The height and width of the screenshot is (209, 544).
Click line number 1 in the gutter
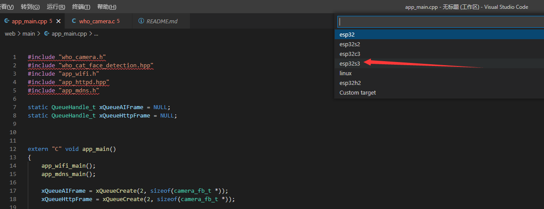click(15, 57)
